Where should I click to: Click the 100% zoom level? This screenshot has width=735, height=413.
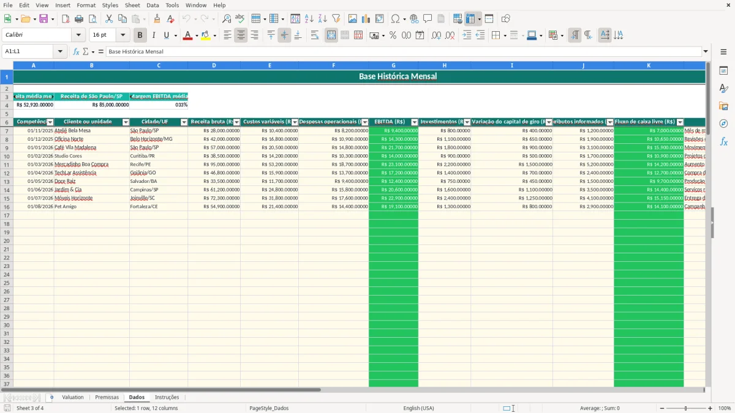pos(725,408)
